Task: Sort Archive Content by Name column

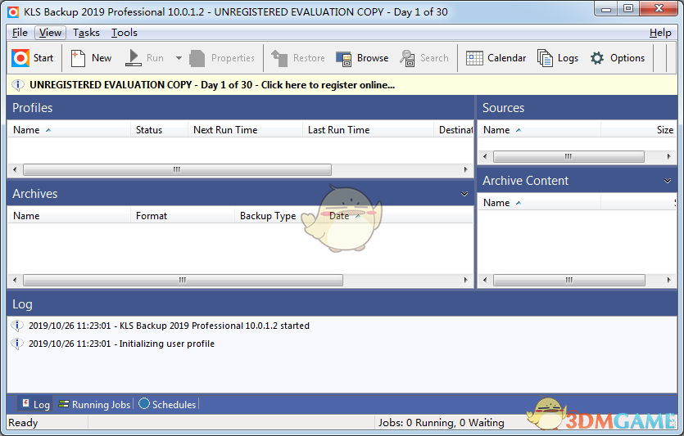Action: (x=539, y=203)
